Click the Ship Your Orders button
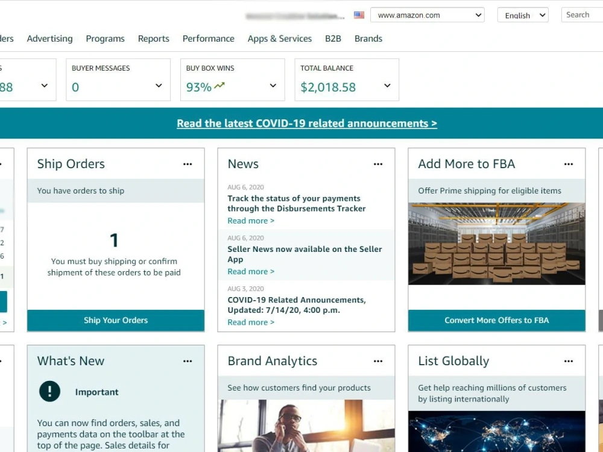603x452 pixels. [116, 320]
